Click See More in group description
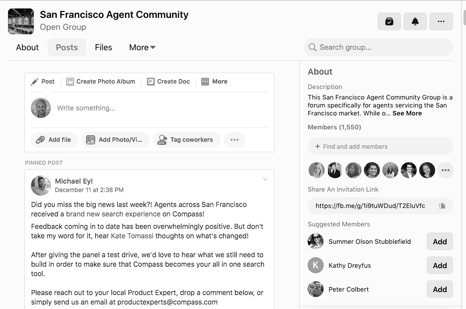Image resolution: width=466 pixels, height=309 pixels. pos(407,113)
